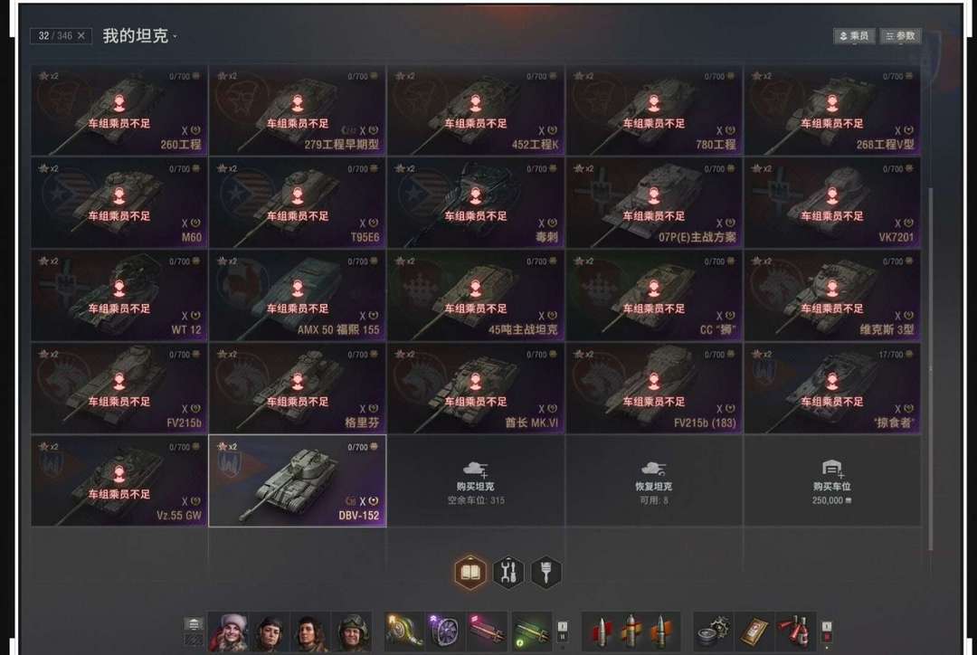Viewport: 977px width, 655px height.
Task: Open the barracks icon left of crew
Action: (x=194, y=624)
